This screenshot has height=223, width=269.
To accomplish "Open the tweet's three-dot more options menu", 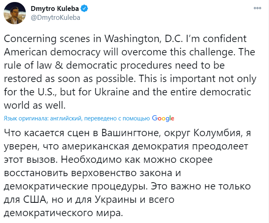I will (x=256, y=8).
